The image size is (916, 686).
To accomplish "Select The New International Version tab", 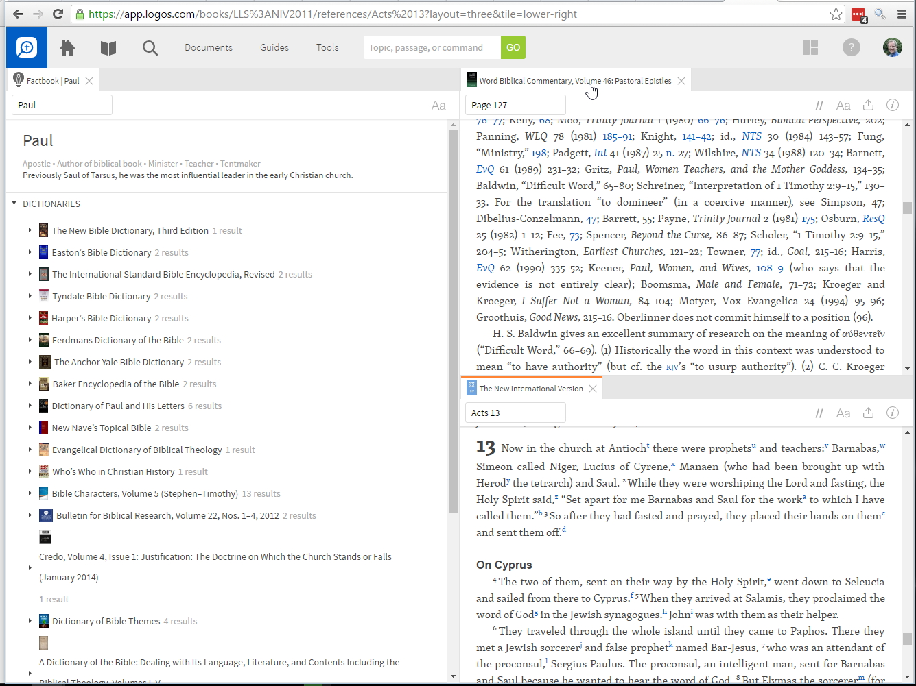I will (x=531, y=389).
